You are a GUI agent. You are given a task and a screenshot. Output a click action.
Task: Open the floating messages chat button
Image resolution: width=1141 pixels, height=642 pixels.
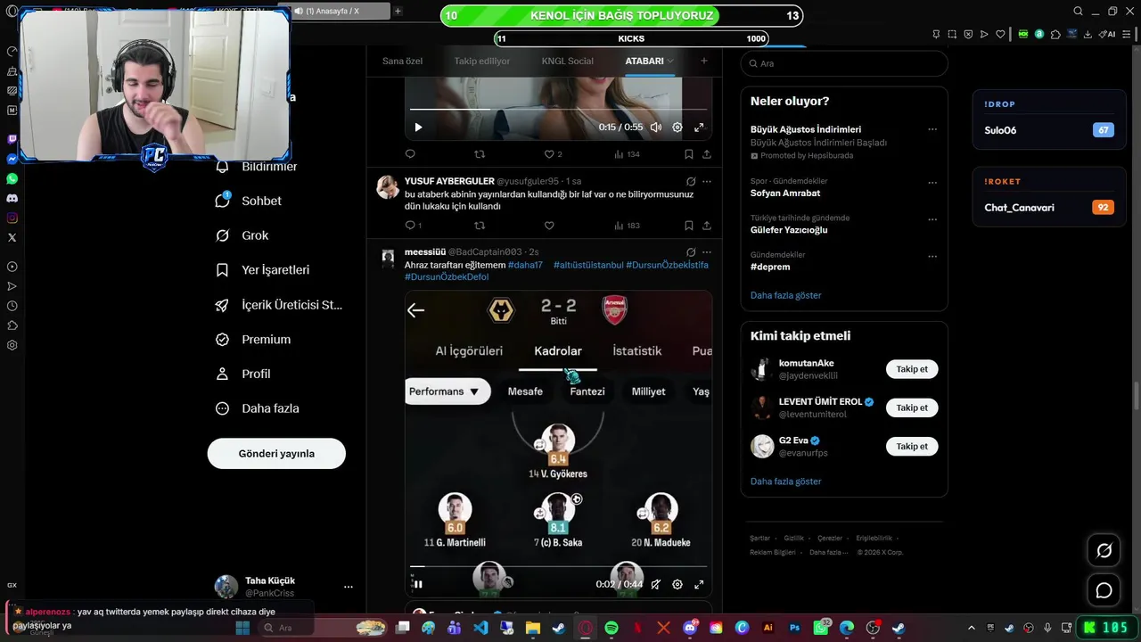click(x=1104, y=590)
